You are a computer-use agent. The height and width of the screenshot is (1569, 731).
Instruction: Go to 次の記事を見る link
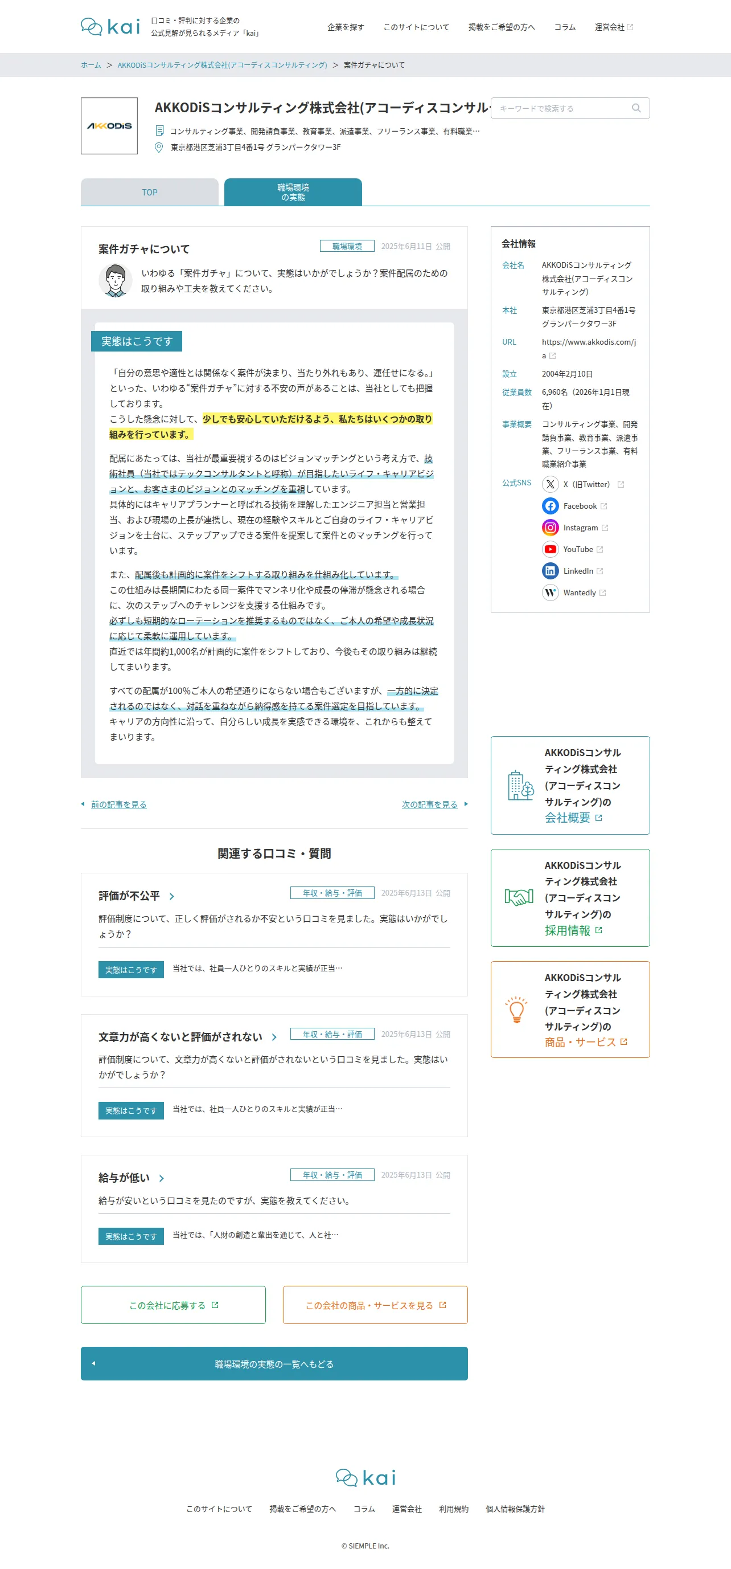(x=430, y=804)
